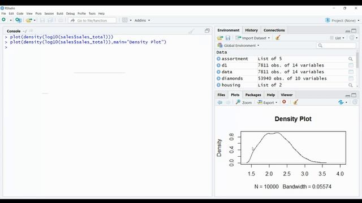Click the view working directory arrow in Console
This screenshot has height=203, width=362.
click(x=31, y=31)
